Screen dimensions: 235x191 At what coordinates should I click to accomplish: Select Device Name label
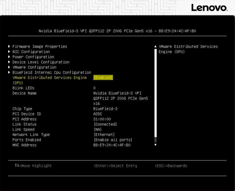point(25,93)
